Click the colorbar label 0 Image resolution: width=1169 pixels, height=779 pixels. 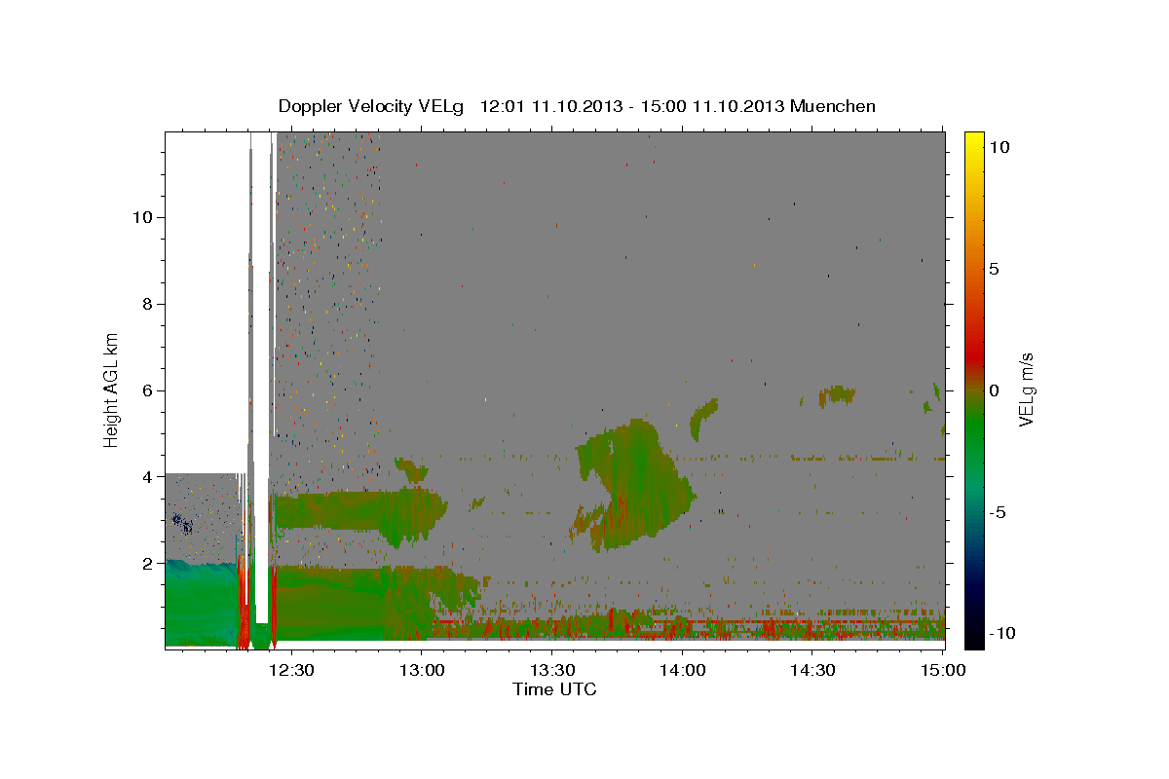tap(994, 390)
